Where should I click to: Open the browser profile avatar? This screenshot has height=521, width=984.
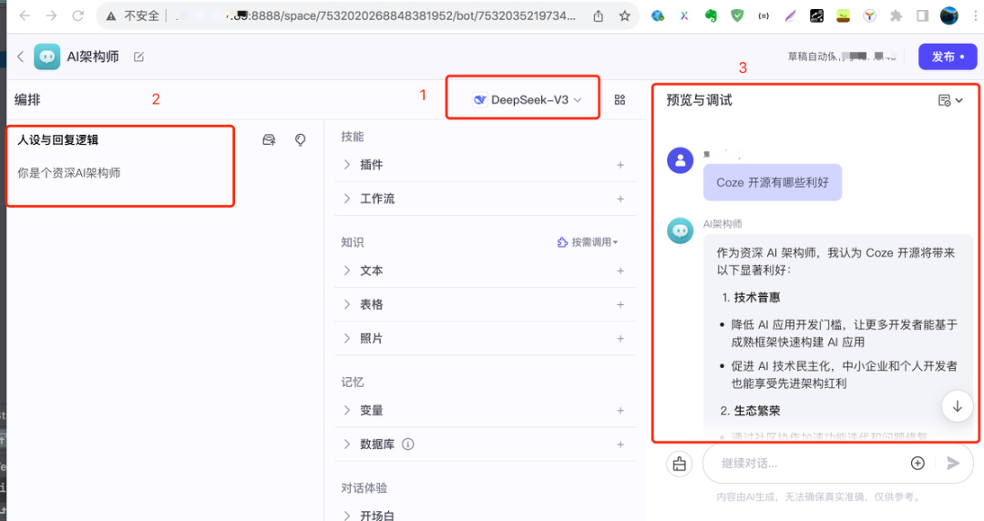[x=948, y=15]
